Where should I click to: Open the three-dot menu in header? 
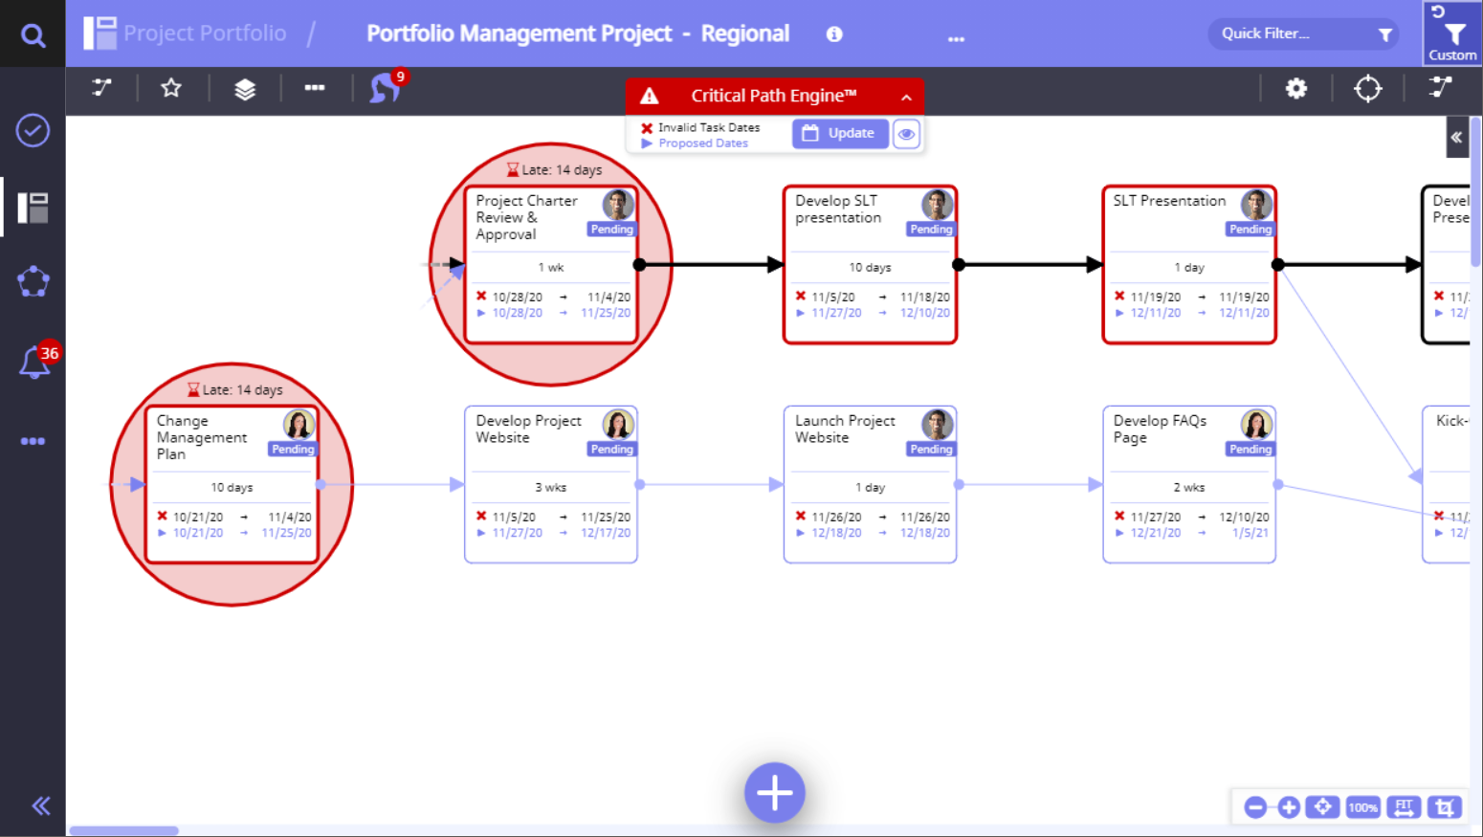(956, 38)
